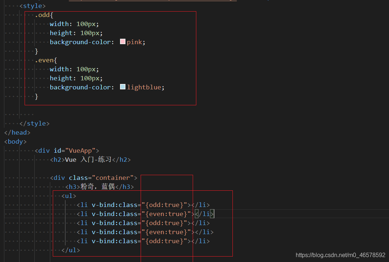The width and height of the screenshot is (389, 262).
Task: Click the opening <style> tag
Action: [33, 6]
